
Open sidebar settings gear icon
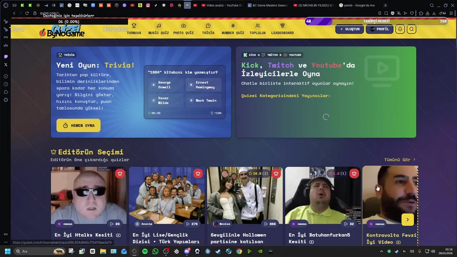point(6,100)
